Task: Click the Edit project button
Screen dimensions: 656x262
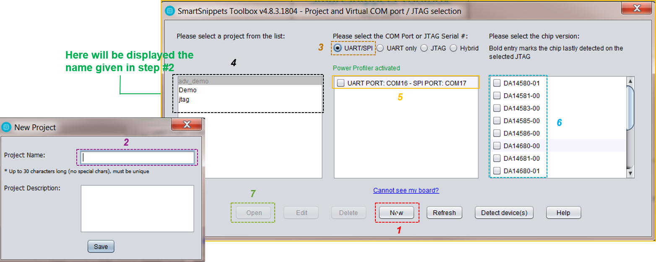Action: pyautogui.click(x=302, y=213)
